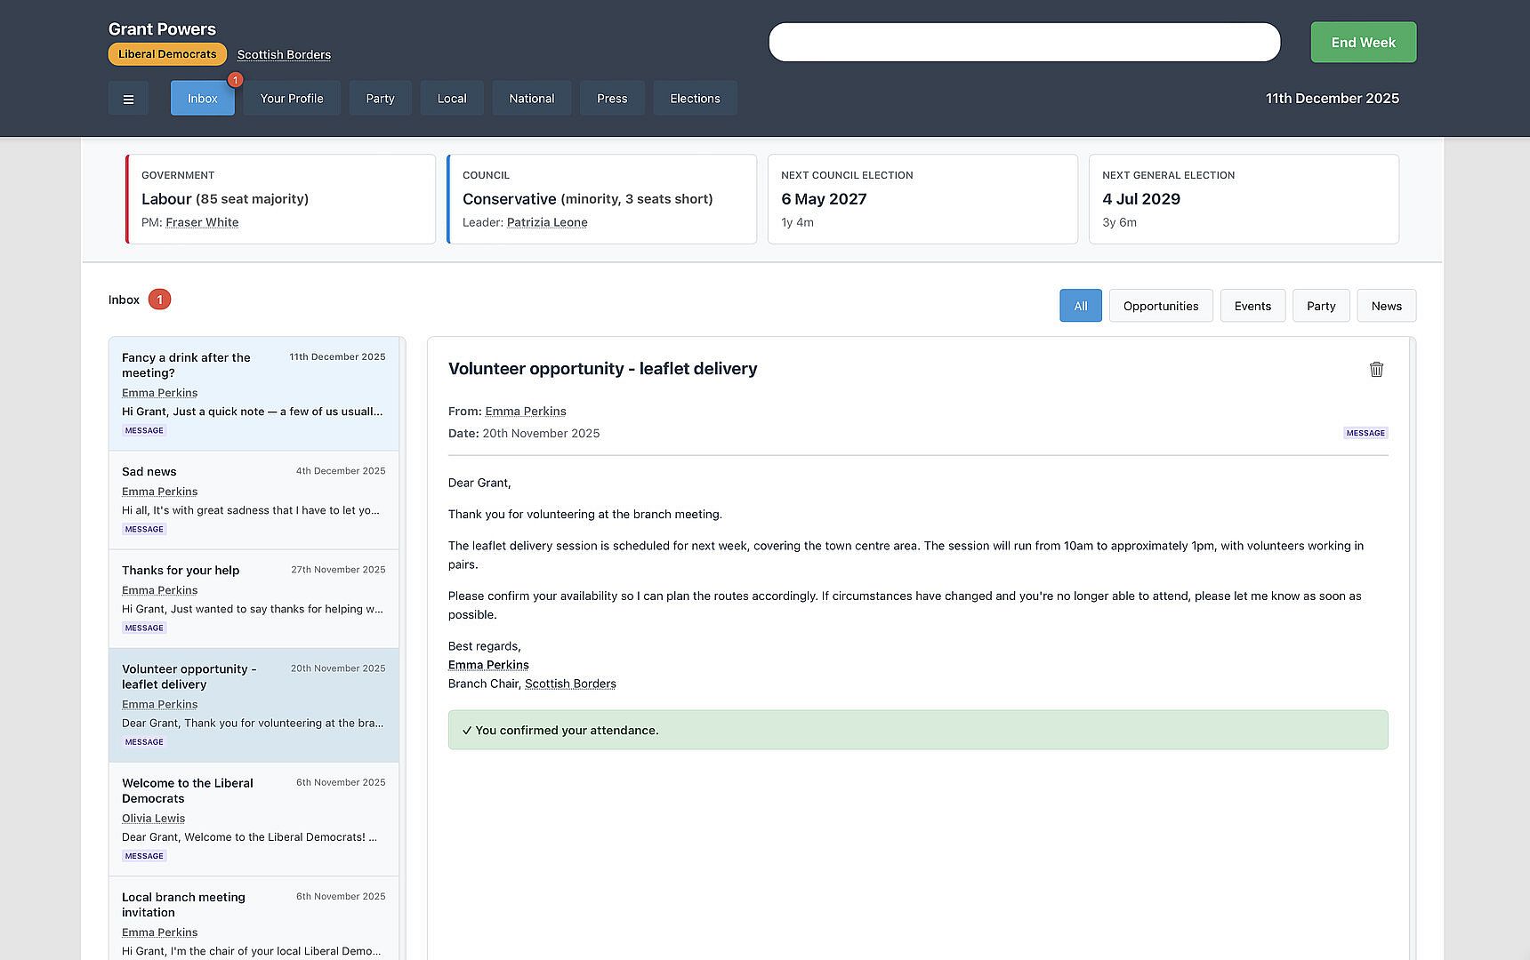This screenshot has height=960, width=1530.
Task: Open the Elections tab
Action: click(694, 99)
